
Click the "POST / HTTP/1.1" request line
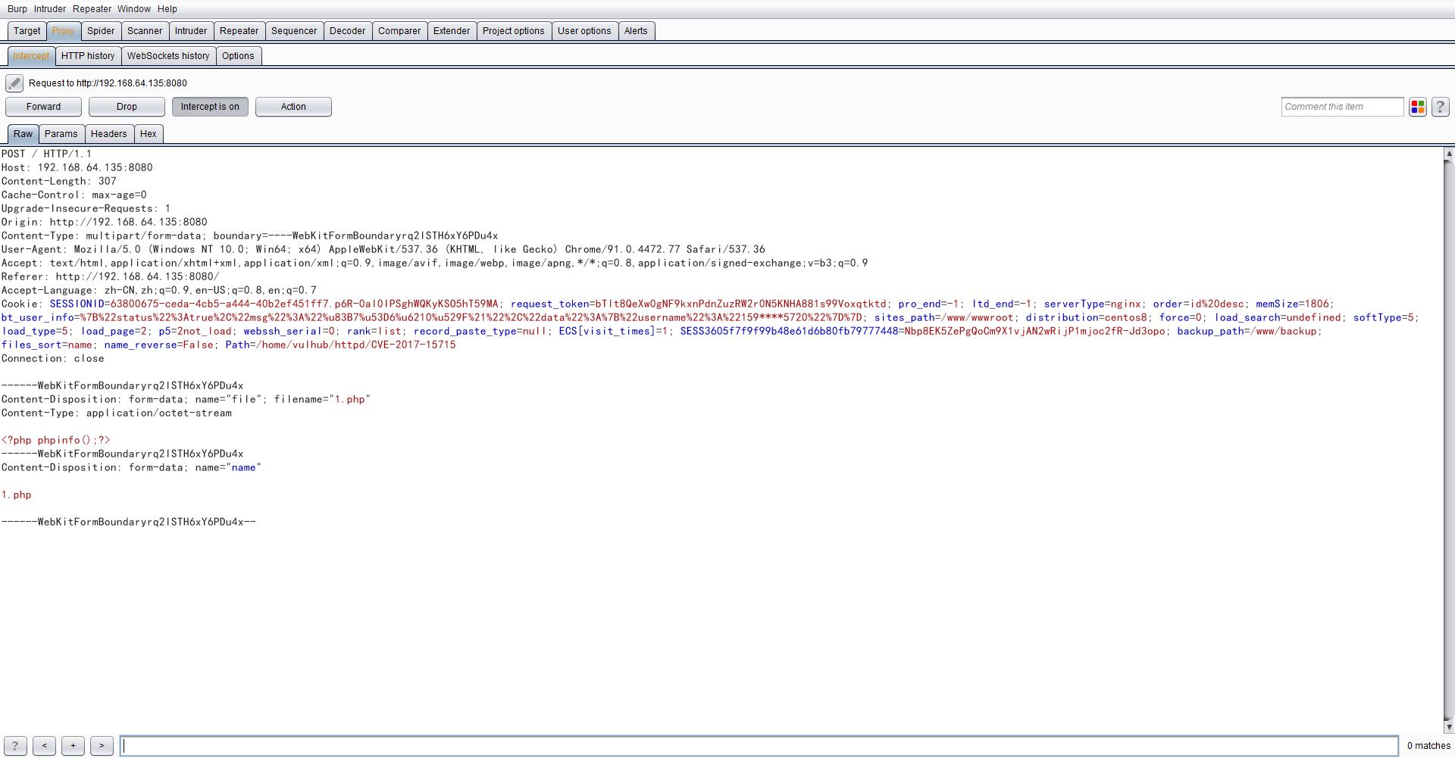tap(46, 154)
